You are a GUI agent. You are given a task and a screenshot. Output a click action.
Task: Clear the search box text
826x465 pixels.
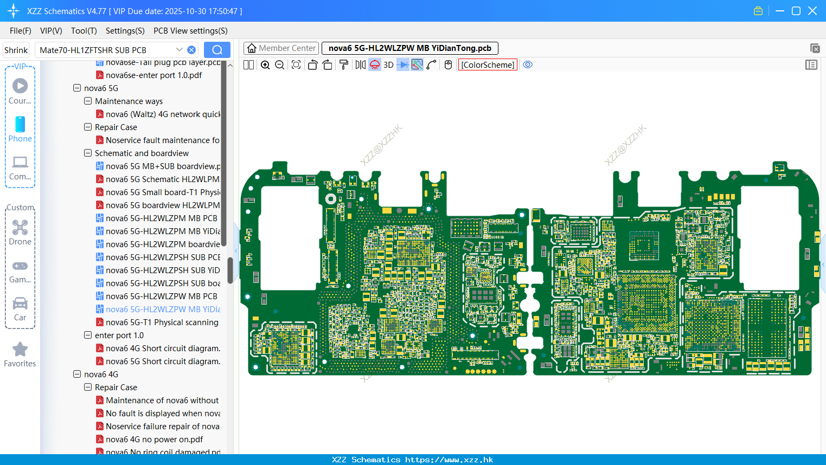pos(191,50)
